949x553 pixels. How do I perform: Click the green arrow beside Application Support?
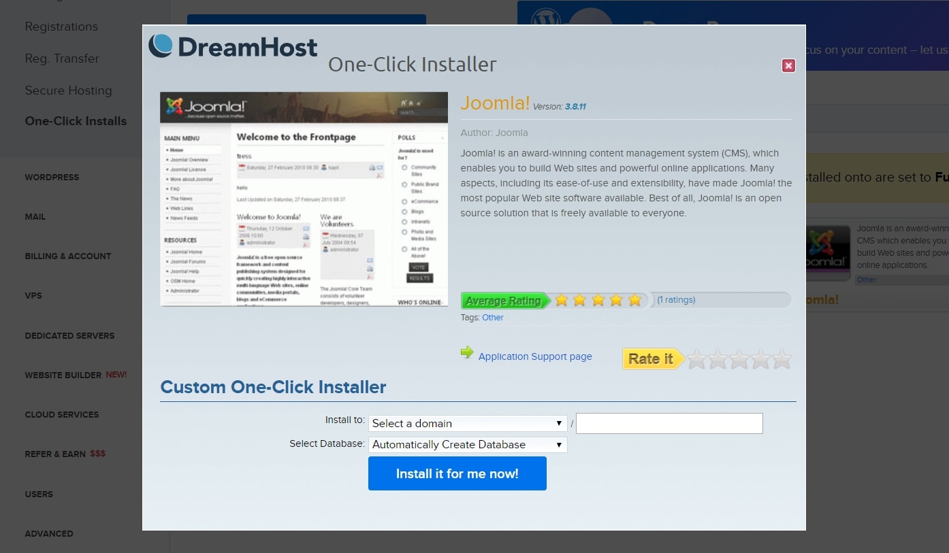point(467,352)
